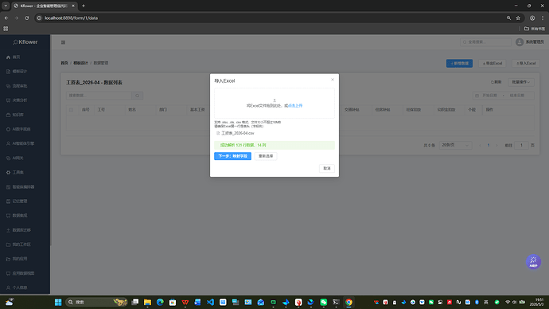549x309 pixels.
Task: Click the browser address bar
Action: point(270,18)
